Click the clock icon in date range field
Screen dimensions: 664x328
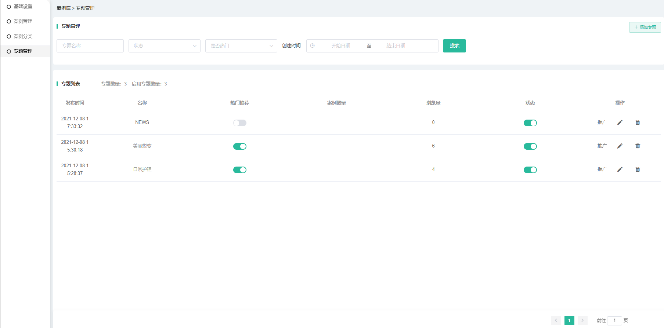(313, 46)
